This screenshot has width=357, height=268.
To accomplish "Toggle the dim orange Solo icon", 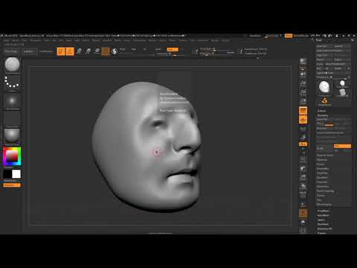I will [303, 214].
